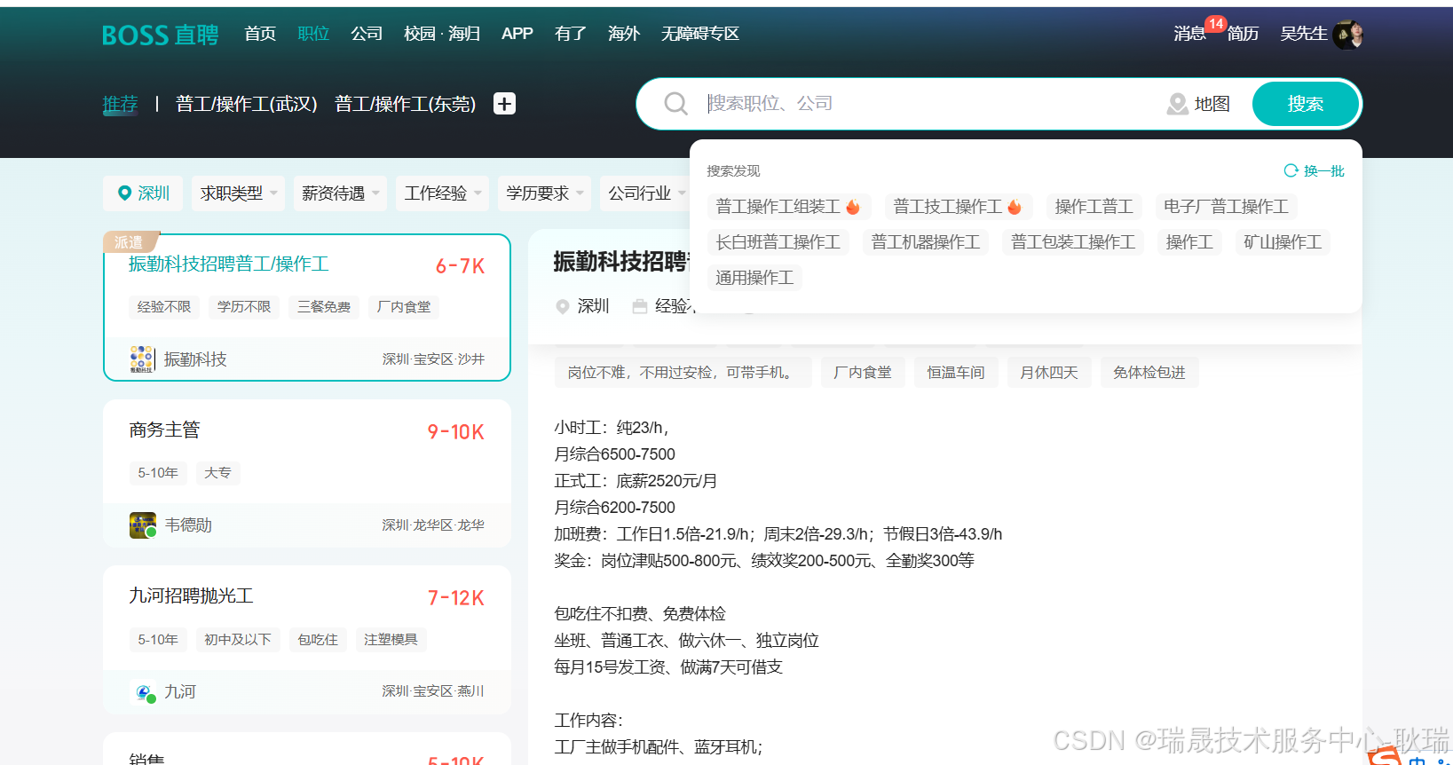Click the 搜索 button
Image resolution: width=1453 pixels, height=765 pixels.
pyautogui.click(x=1306, y=104)
